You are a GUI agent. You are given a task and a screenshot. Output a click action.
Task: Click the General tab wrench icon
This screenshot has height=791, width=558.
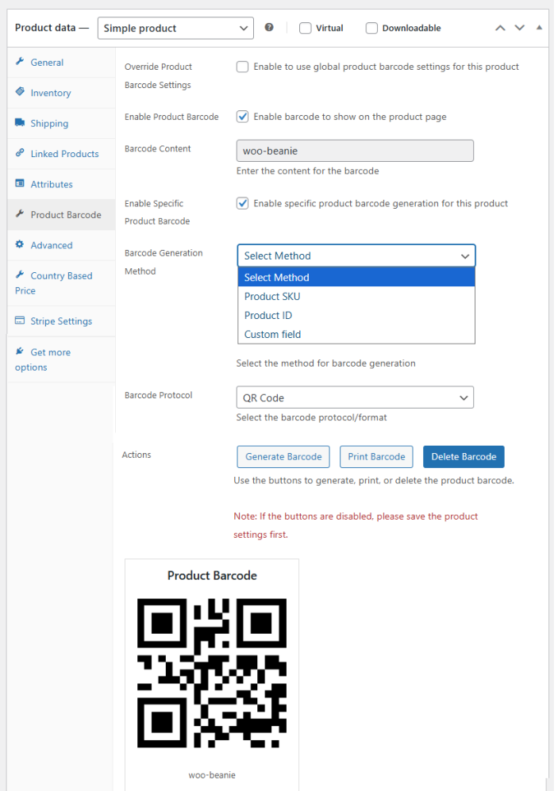20,62
